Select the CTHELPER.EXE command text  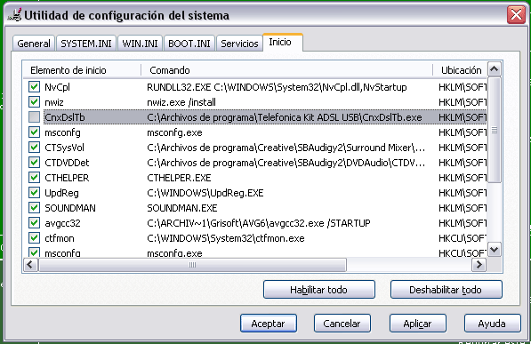[179, 178]
